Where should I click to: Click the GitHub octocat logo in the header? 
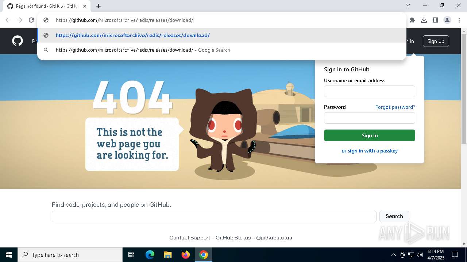tap(18, 41)
